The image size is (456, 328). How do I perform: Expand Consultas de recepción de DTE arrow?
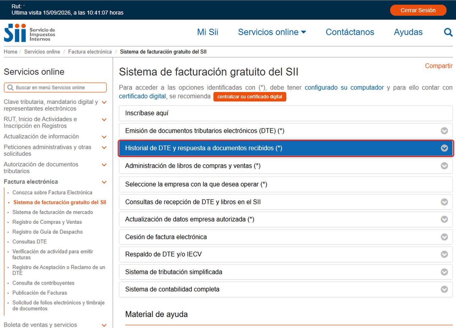[x=444, y=202]
